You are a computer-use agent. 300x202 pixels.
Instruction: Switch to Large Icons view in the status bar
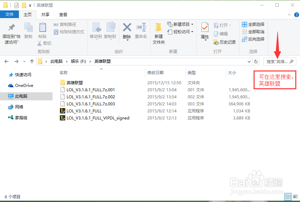pyautogui.click(x=295, y=196)
